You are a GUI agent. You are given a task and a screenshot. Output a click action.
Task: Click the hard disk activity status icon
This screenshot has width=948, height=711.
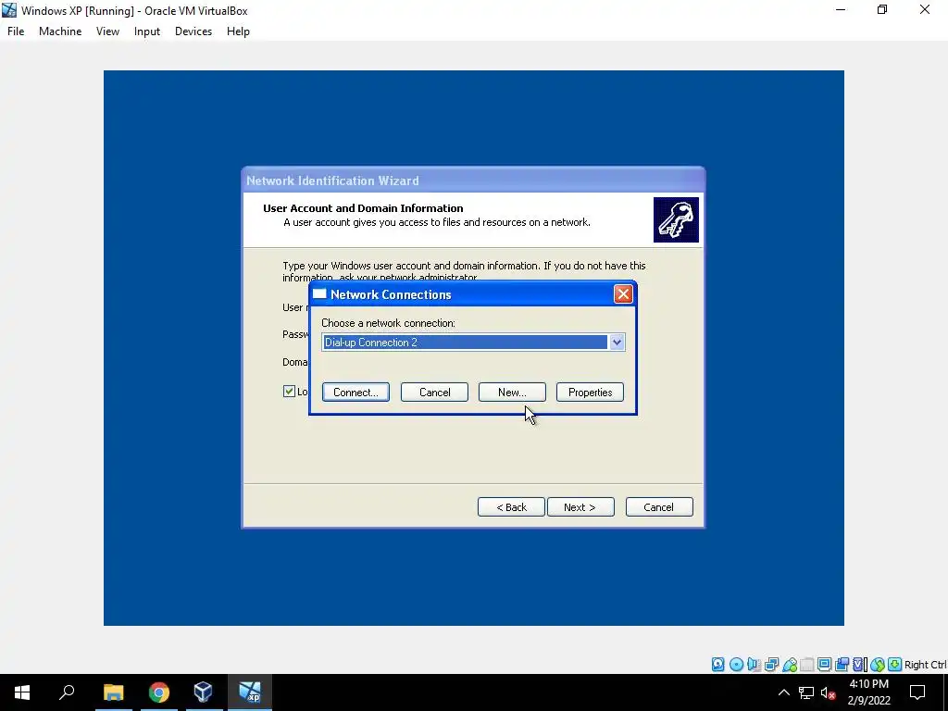point(717,665)
